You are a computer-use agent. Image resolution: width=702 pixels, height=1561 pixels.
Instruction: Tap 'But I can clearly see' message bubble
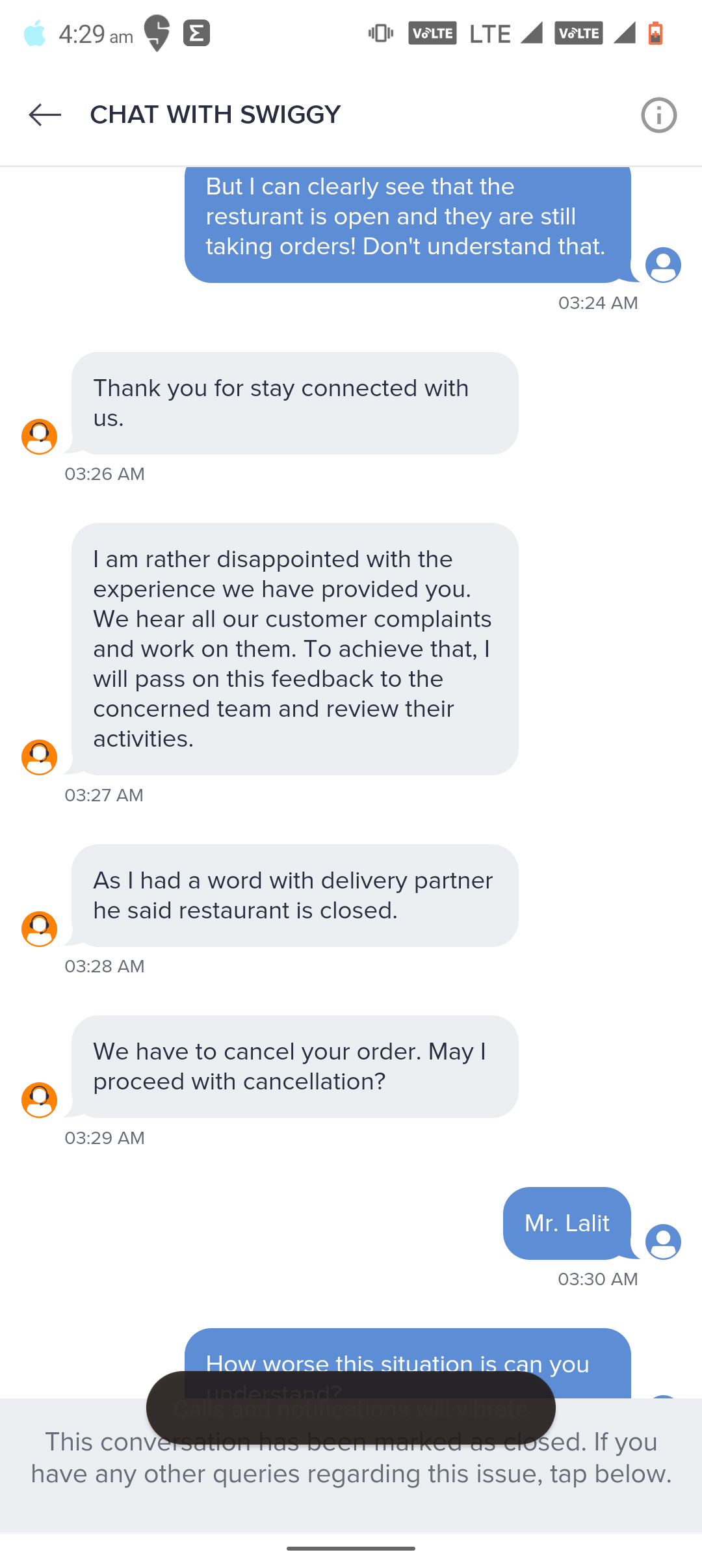coord(408,221)
